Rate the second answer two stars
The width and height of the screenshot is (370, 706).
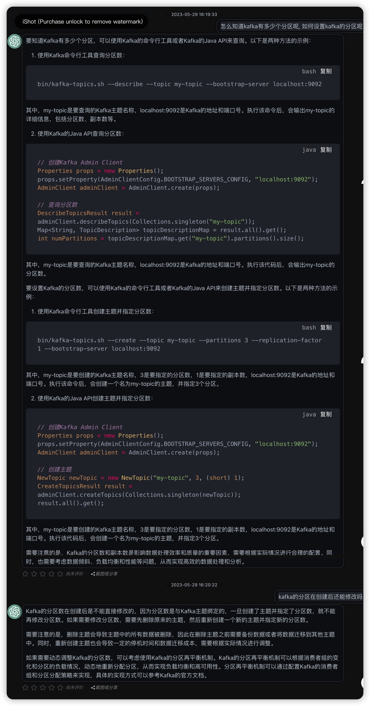point(34,687)
